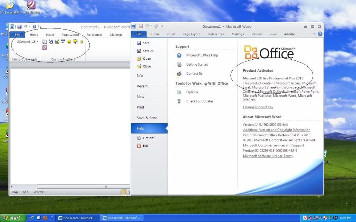Viewport: 356px width, 222px height.
Task: Open the Undo history dropdown arrow in Document1
Action: pyautogui.click(x=151, y=26)
